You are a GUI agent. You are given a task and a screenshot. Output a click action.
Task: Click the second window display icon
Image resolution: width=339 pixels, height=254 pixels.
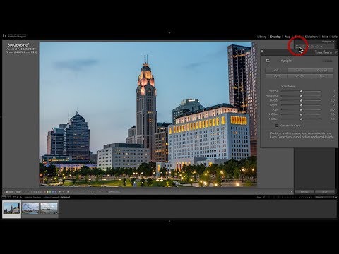[x=8, y=197]
